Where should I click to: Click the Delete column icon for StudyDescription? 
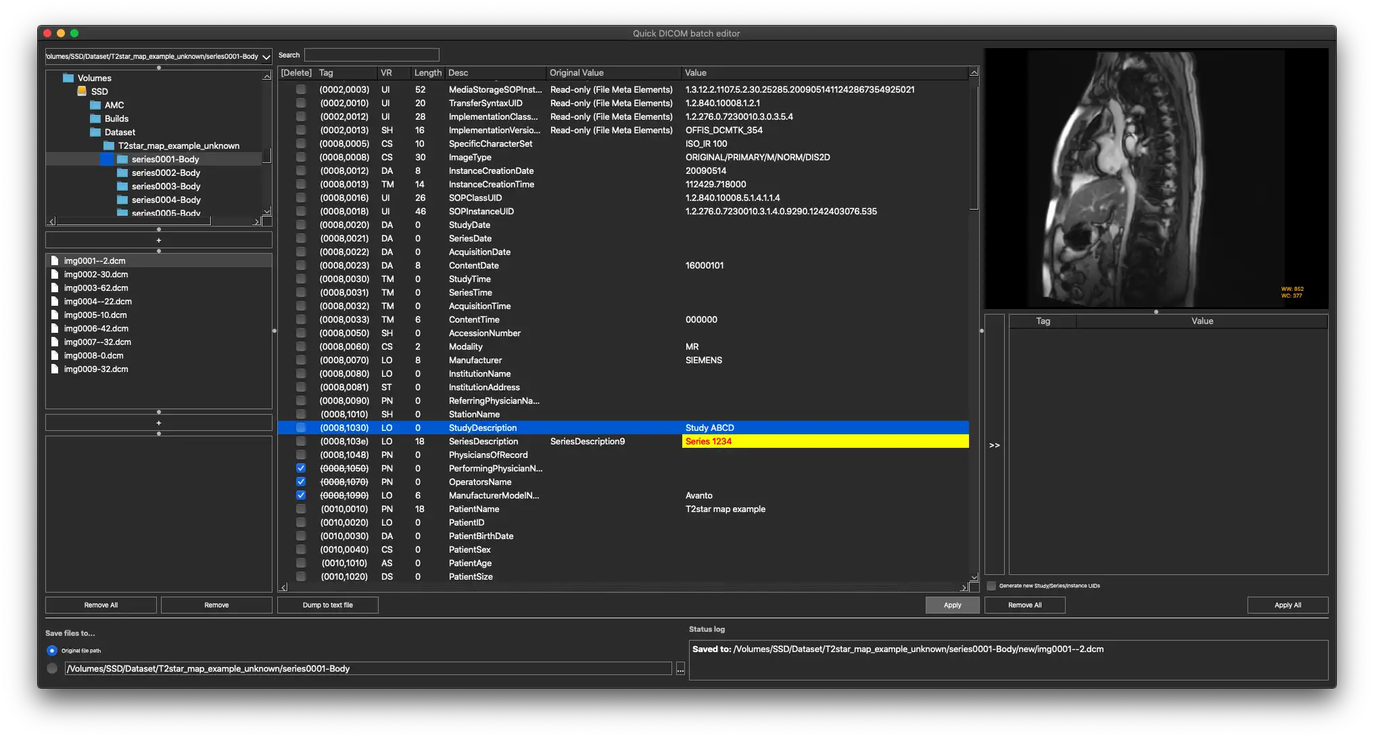(301, 427)
